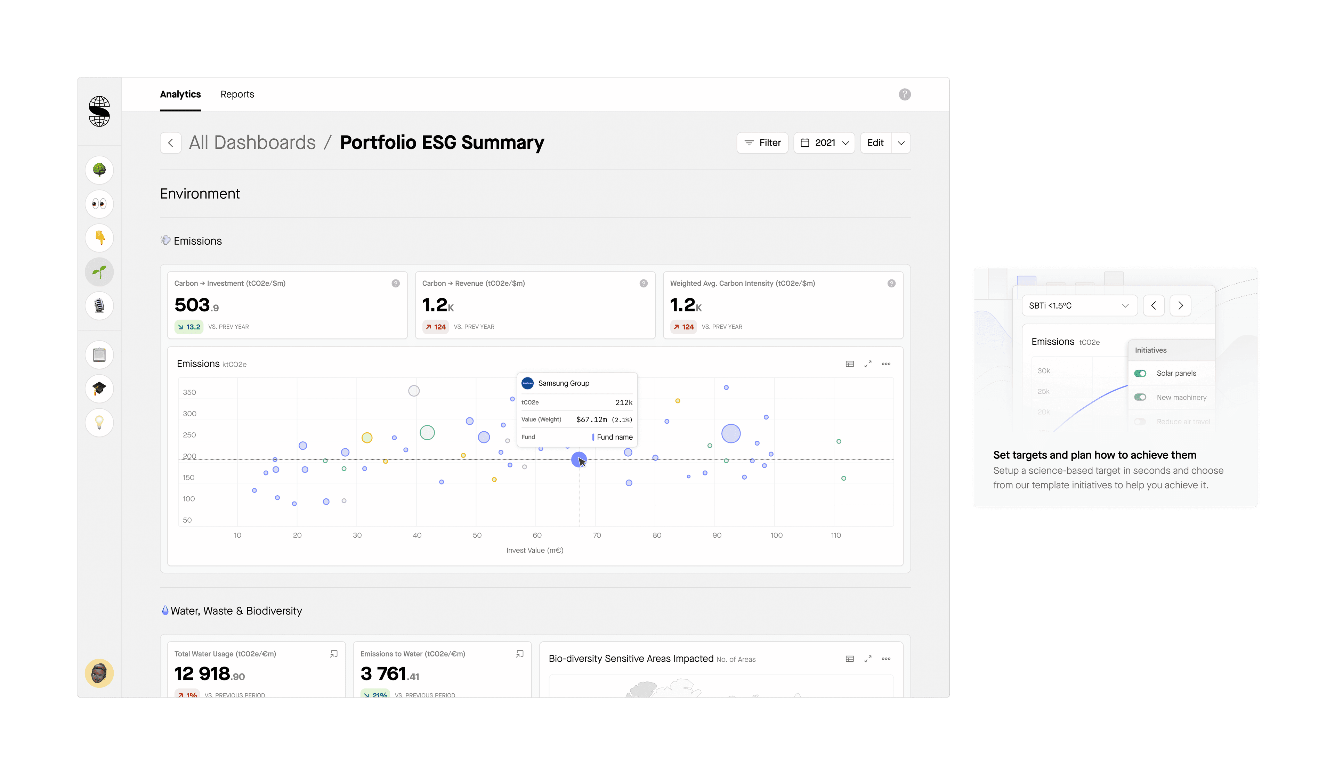Click the 124 badge under Carbon → Revenue
This screenshot has width=1335, height=775.
[x=436, y=327]
